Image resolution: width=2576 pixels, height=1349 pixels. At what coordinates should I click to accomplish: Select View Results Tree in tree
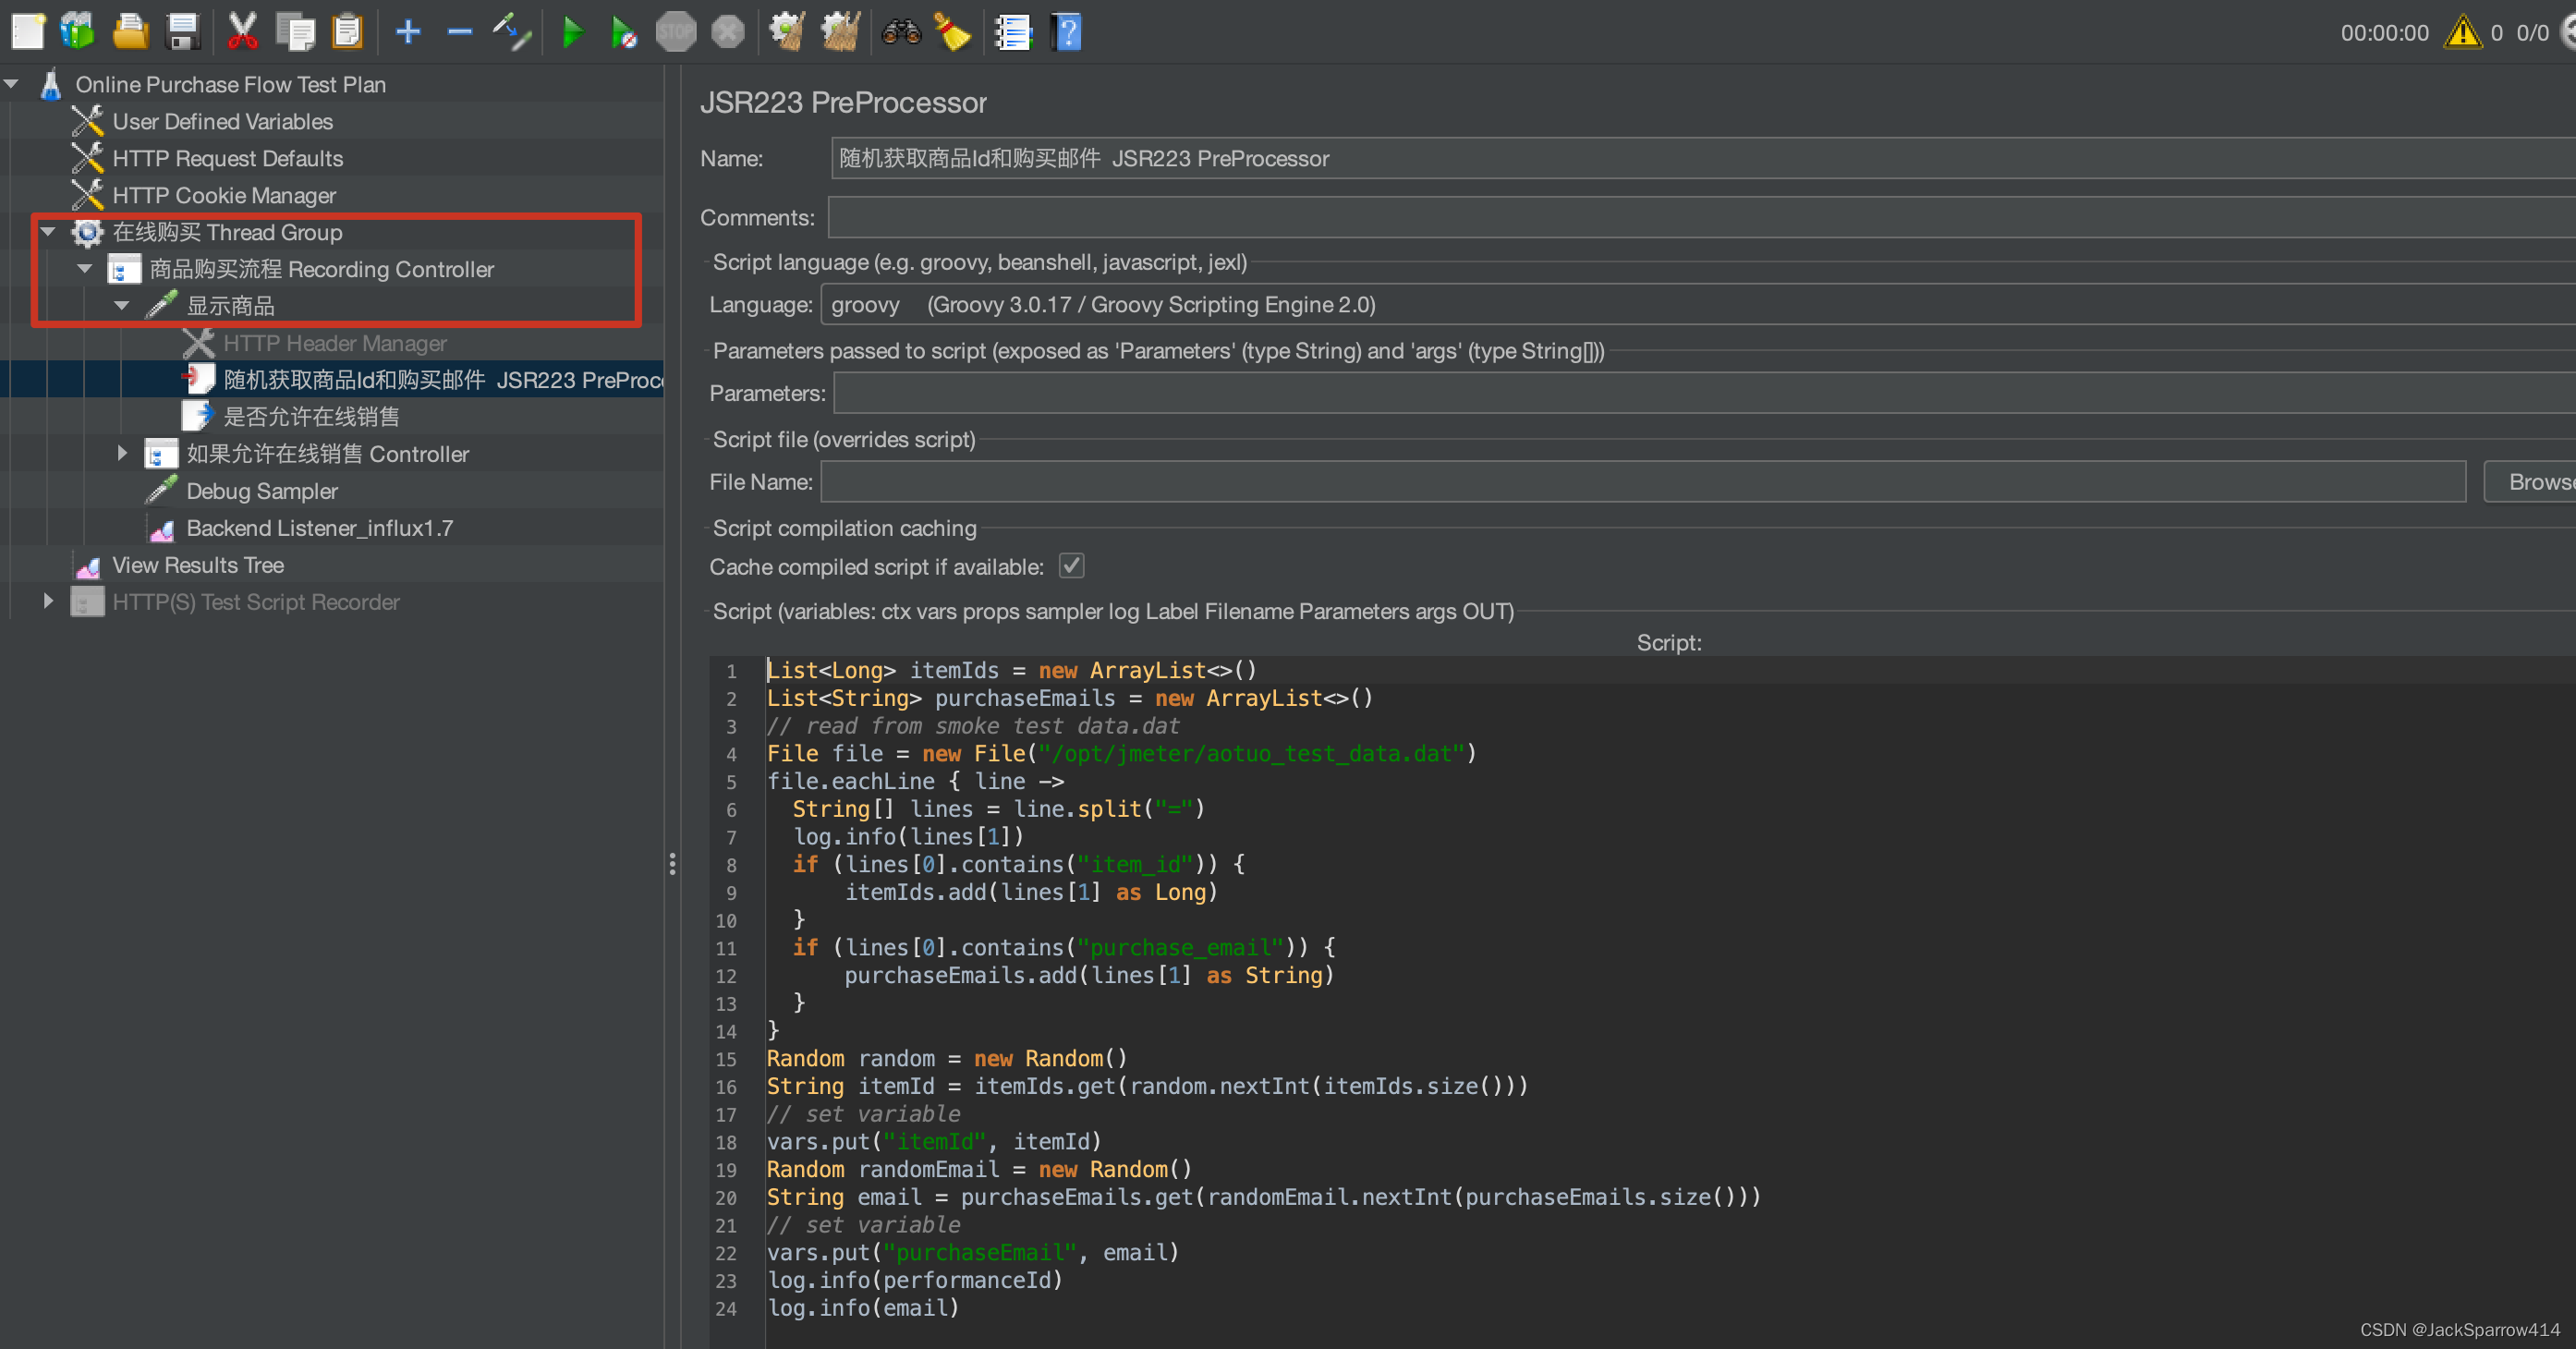tap(198, 565)
